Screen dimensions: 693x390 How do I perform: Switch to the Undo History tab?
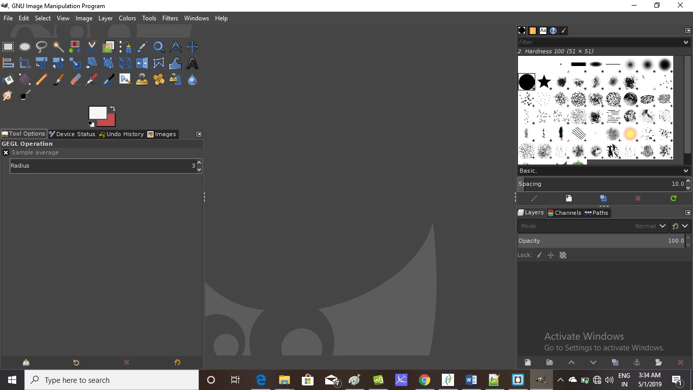pos(121,134)
